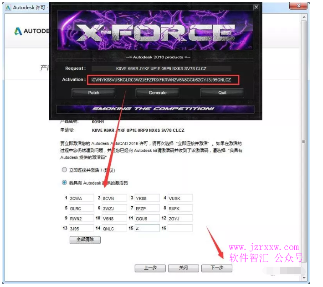Click activation field 8 containing RXFK
Image resolution: width=323 pixels, height=287 pixels.
pos(180,208)
